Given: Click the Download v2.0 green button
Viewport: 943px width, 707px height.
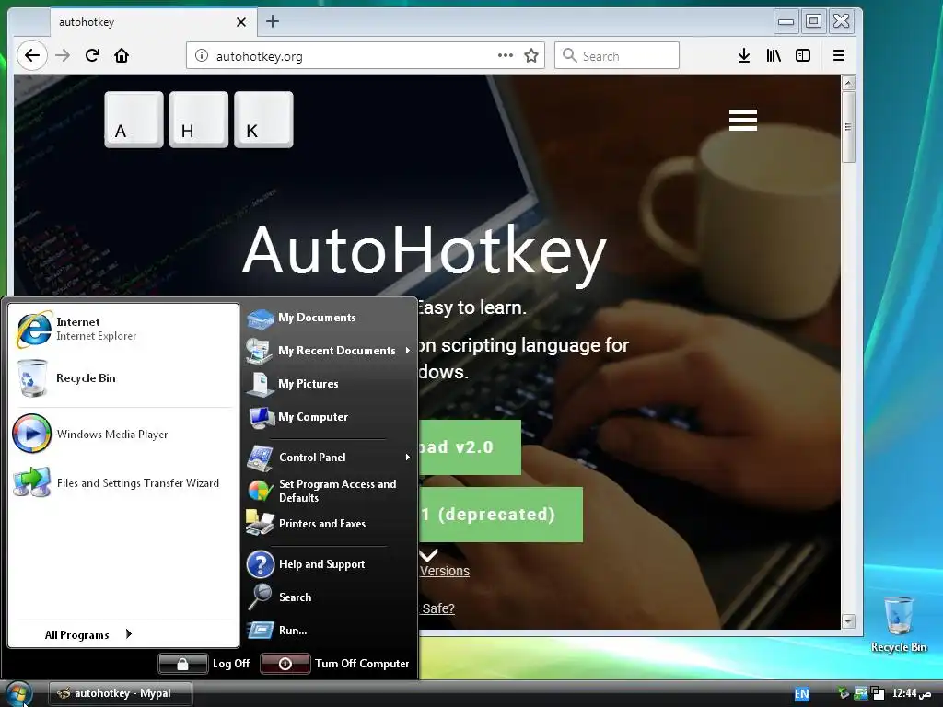Looking at the screenshot, I should 470,447.
